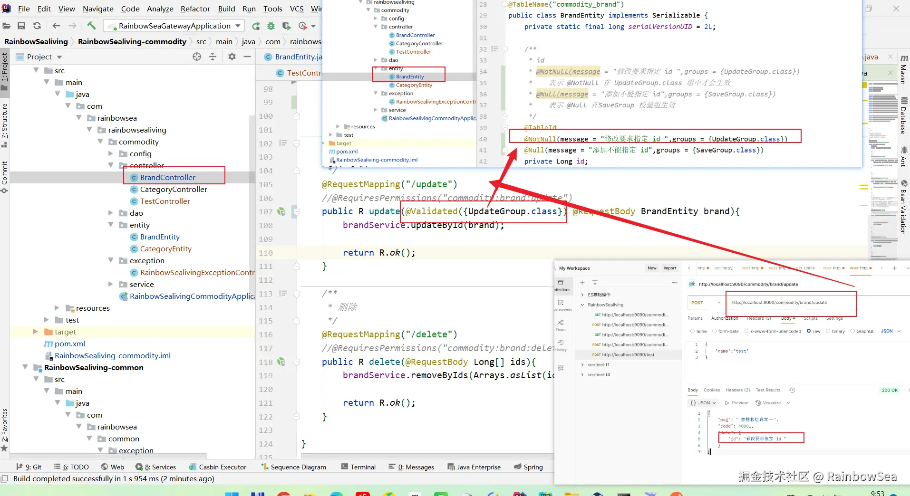
Task: Open the Refactor menu
Action: [x=195, y=9]
